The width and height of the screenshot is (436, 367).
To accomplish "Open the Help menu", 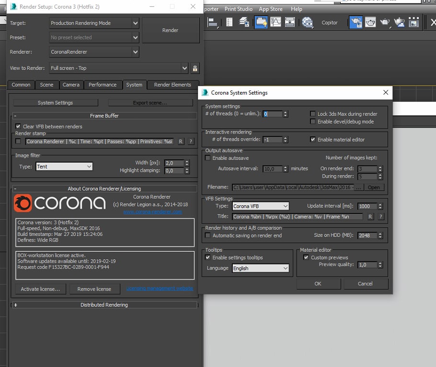I will click(x=297, y=9).
